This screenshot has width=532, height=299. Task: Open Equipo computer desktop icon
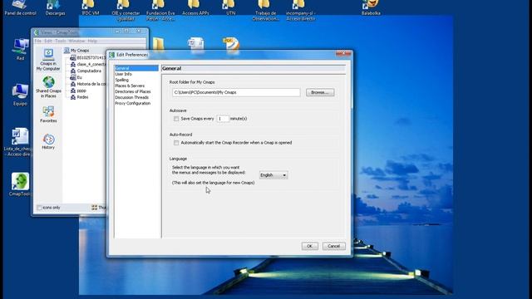click(x=20, y=95)
